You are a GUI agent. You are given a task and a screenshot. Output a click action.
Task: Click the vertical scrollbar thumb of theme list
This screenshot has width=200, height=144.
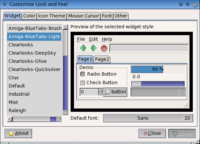coord(65,43)
